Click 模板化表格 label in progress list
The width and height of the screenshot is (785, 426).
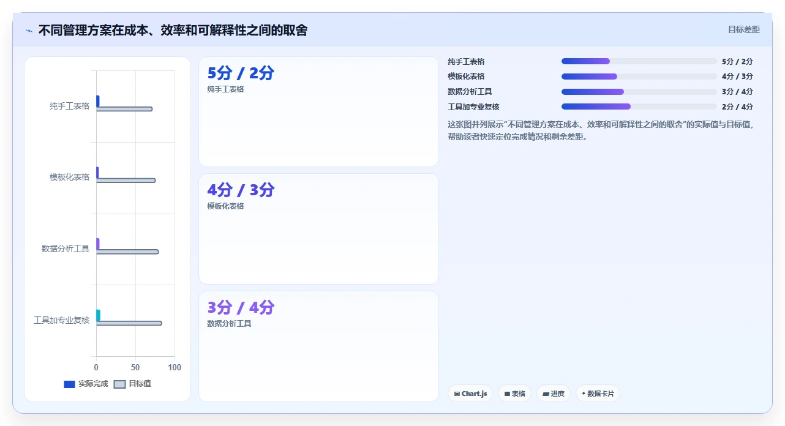466,77
